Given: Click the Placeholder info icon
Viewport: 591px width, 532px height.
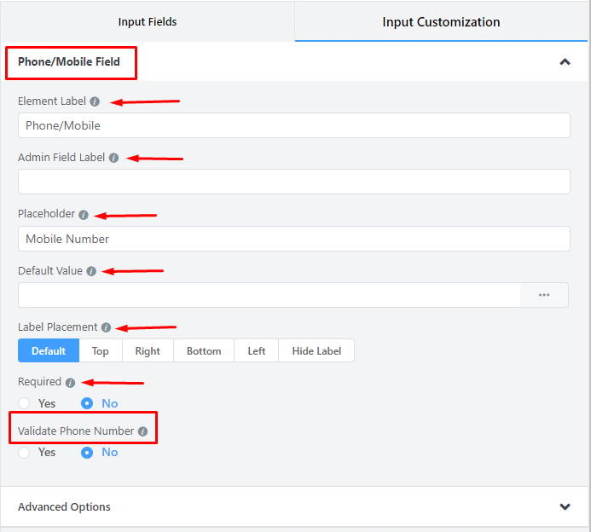Looking at the screenshot, I should pos(84,215).
